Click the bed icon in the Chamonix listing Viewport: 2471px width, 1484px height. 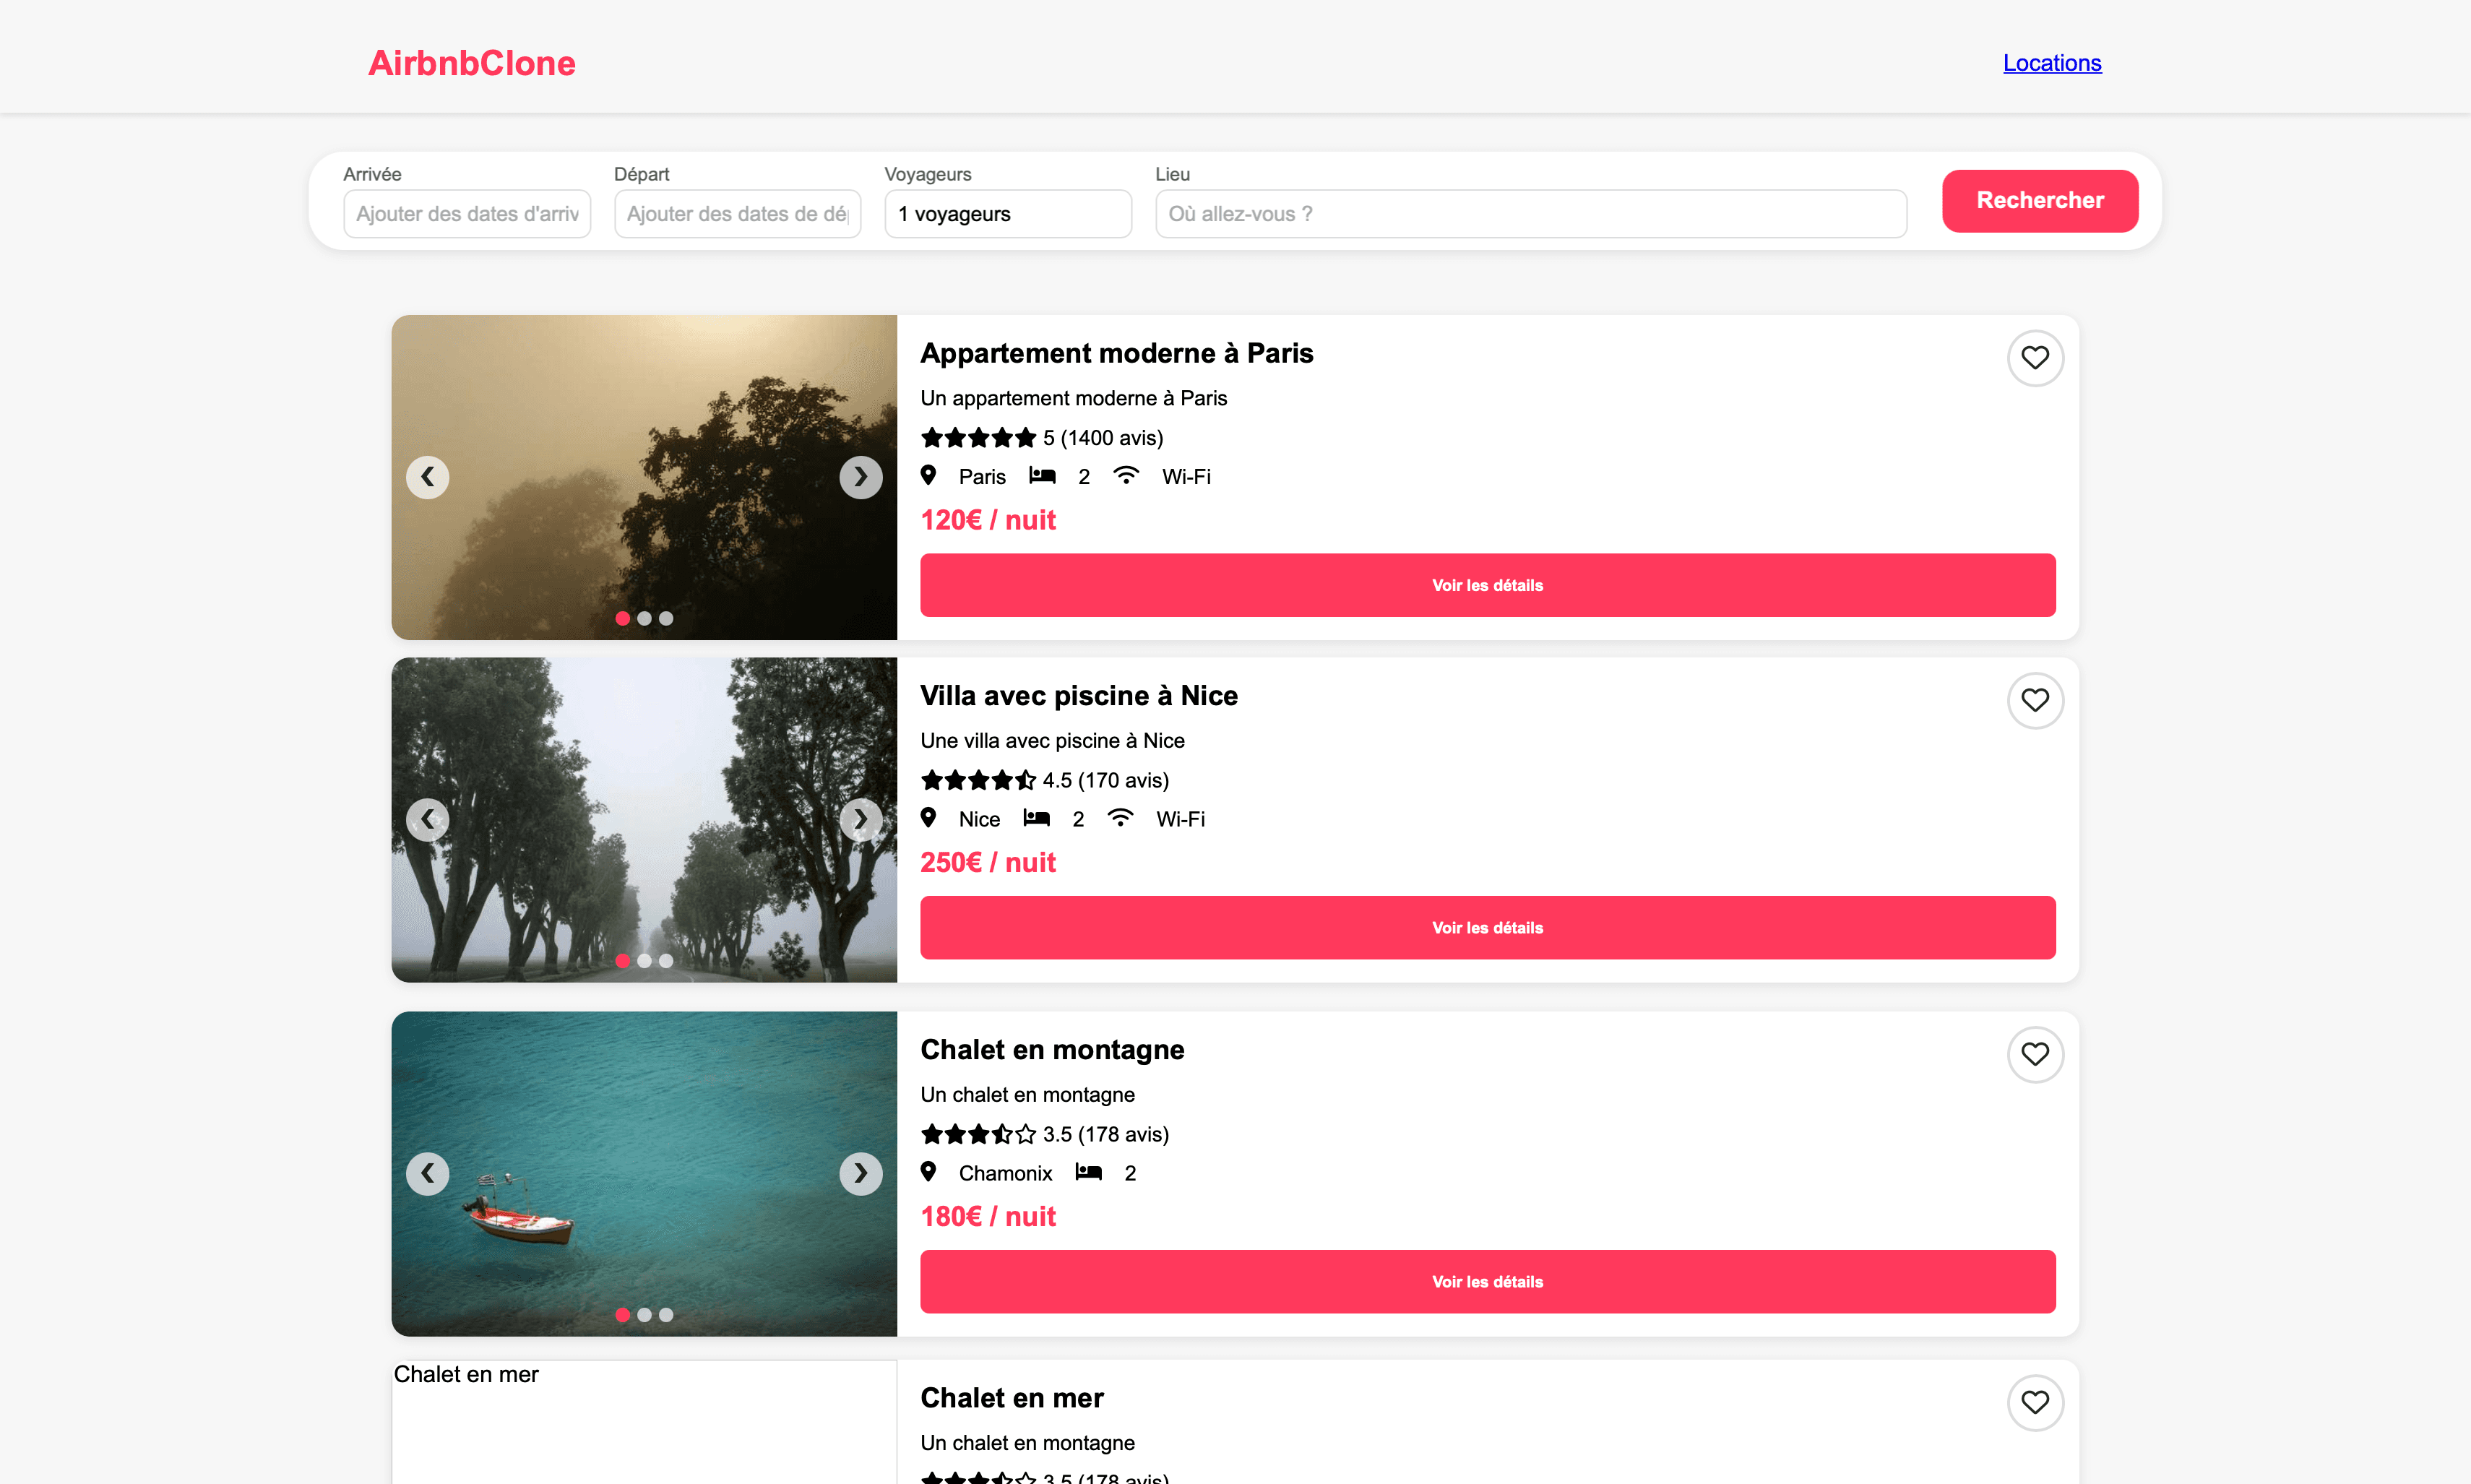(1088, 1172)
